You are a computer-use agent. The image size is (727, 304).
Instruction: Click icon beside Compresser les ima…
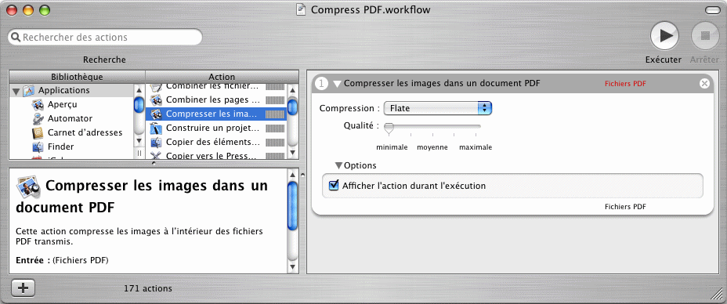(156, 114)
